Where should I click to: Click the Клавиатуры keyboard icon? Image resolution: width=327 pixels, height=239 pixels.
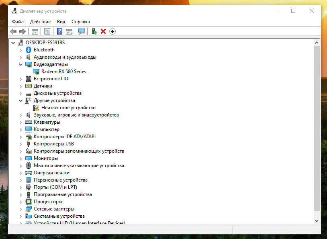pos(29,122)
